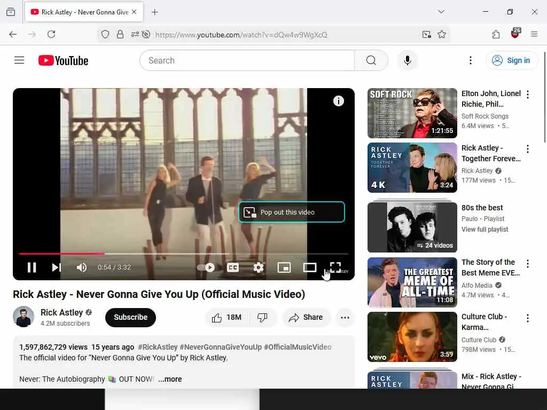Screen dimensions: 547x410
Task: Open the video info card icon
Action: pyautogui.click(x=338, y=101)
